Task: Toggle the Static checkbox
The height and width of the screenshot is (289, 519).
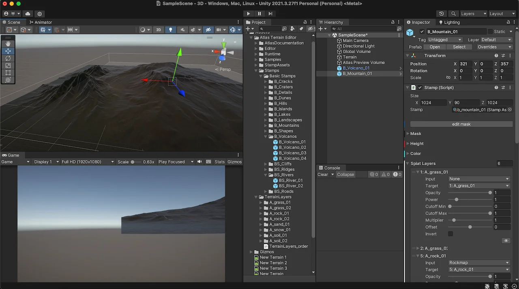Action: [490, 32]
